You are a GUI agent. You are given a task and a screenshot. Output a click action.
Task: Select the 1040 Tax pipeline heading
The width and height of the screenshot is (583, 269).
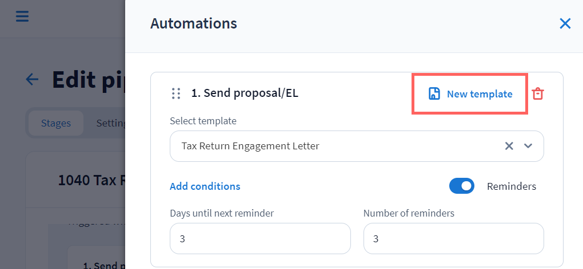coord(91,181)
